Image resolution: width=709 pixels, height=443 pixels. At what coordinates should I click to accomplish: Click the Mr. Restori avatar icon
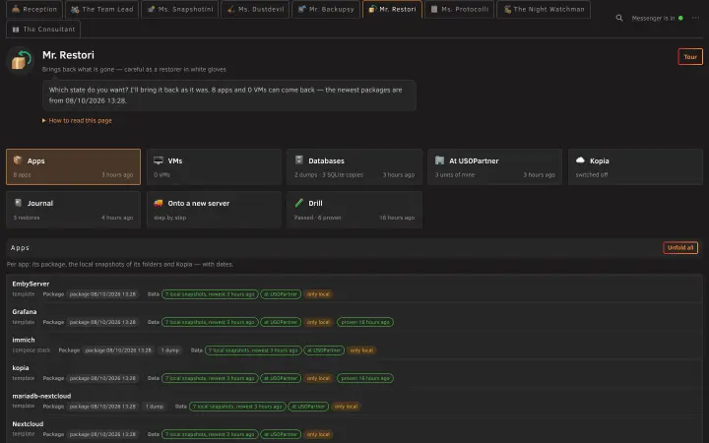(x=21, y=60)
